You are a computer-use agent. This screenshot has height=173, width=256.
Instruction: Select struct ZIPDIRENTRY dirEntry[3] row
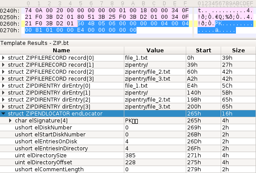(128, 107)
